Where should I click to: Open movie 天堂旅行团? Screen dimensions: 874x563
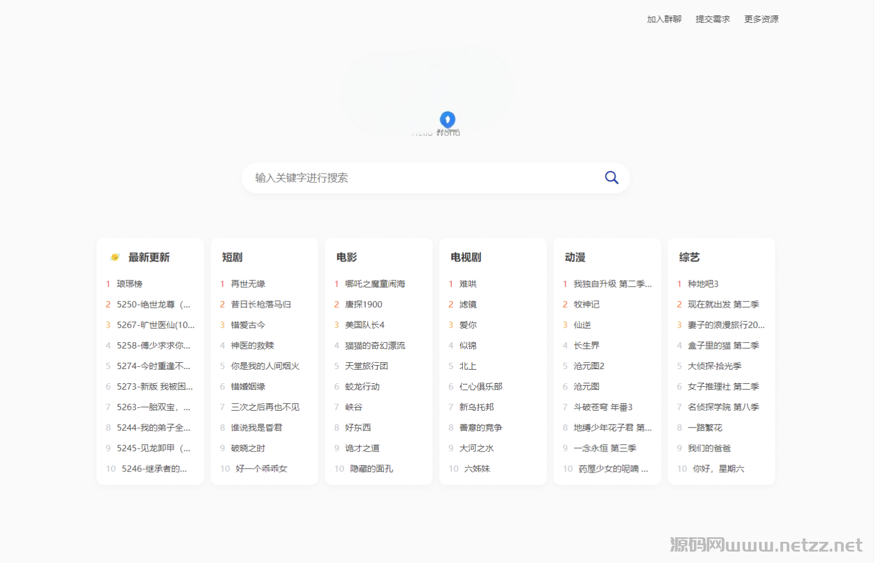pos(367,366)
